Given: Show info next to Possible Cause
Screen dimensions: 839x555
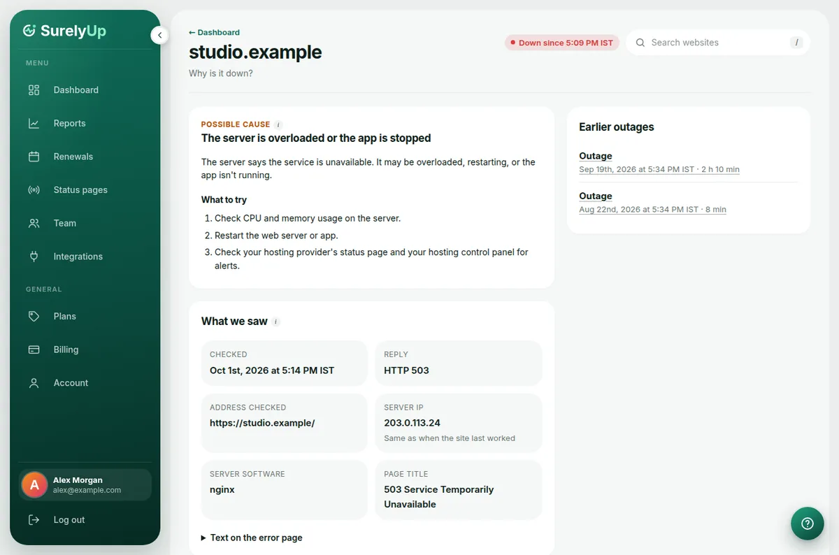Looking at the screenshot, I should [x=278, y=124].
